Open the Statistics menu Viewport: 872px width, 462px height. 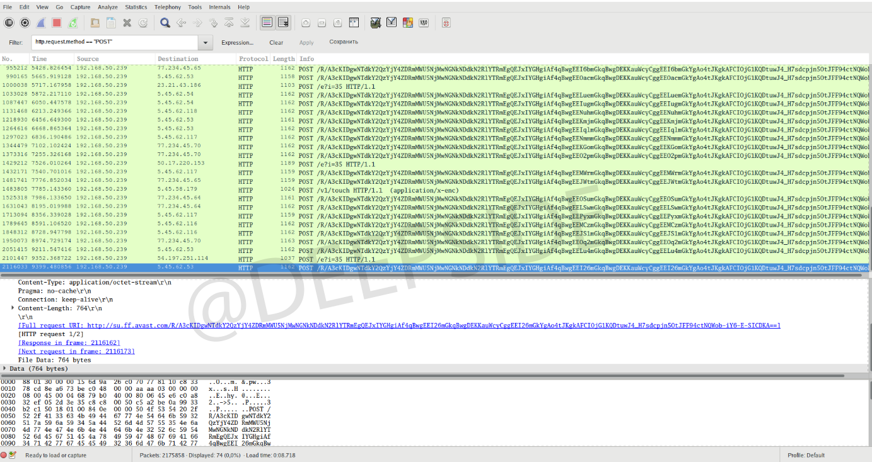(136, 7)
